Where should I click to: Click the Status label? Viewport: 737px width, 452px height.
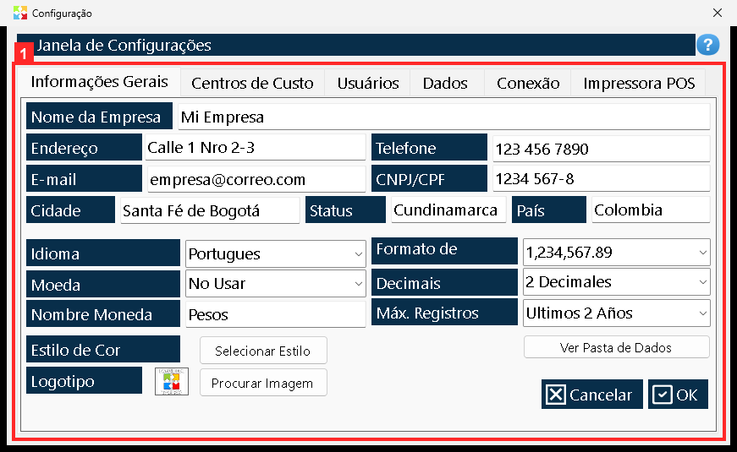[345, 210]
